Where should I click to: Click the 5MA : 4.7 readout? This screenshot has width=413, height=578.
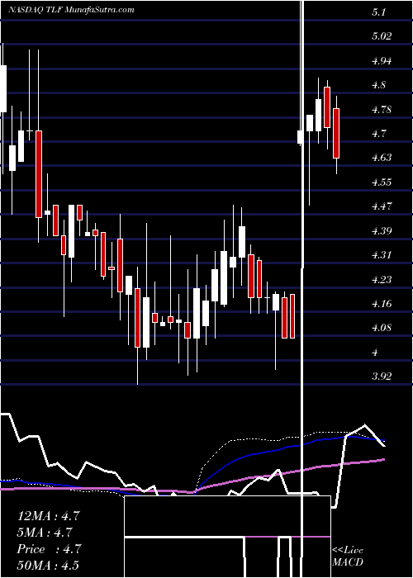tap(45, 533)
